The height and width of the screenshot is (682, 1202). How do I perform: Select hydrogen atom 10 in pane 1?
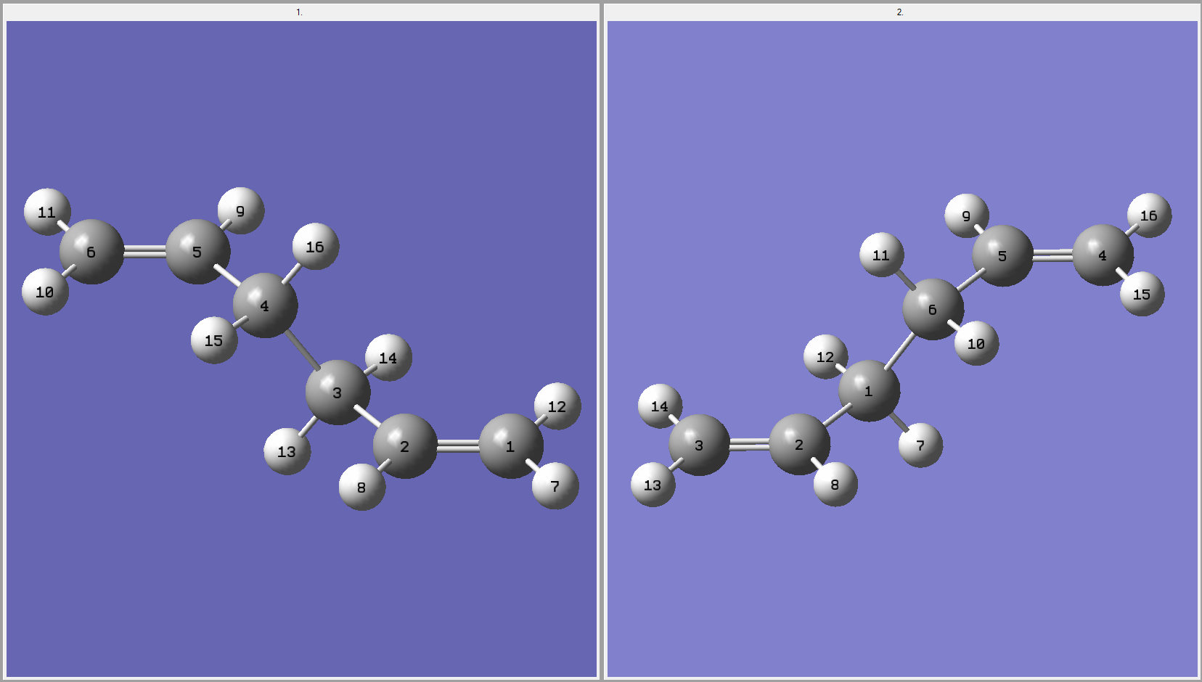[x=46, y=292]
